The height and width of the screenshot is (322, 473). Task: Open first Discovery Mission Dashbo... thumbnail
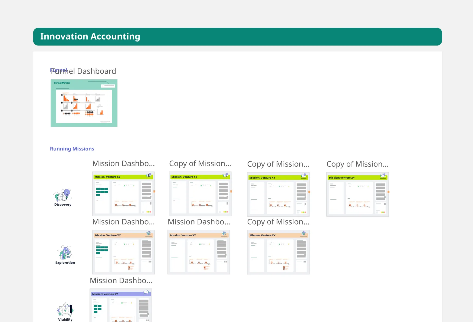pos(123,194)
